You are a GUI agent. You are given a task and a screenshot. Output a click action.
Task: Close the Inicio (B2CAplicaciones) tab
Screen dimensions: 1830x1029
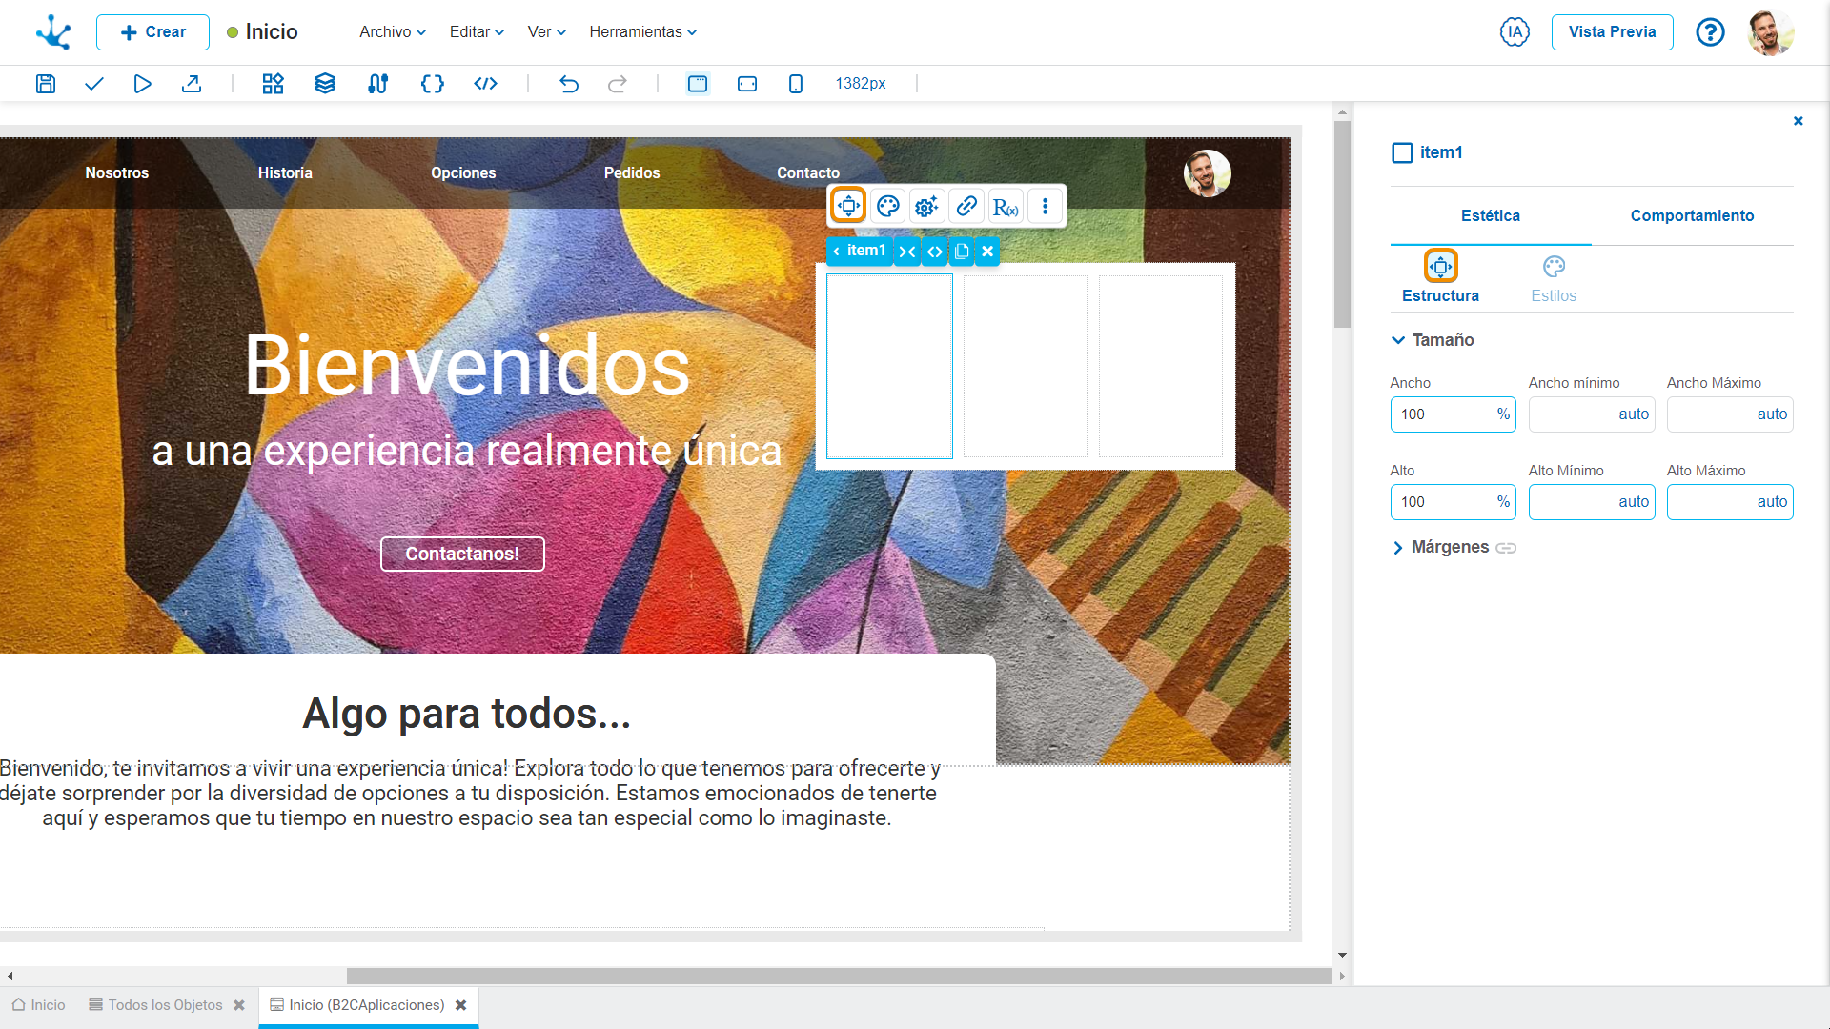pos(461,1005)
